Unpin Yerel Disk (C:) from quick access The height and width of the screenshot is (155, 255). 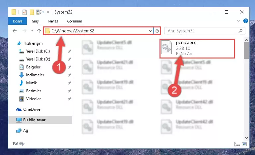tap(69, 51)
